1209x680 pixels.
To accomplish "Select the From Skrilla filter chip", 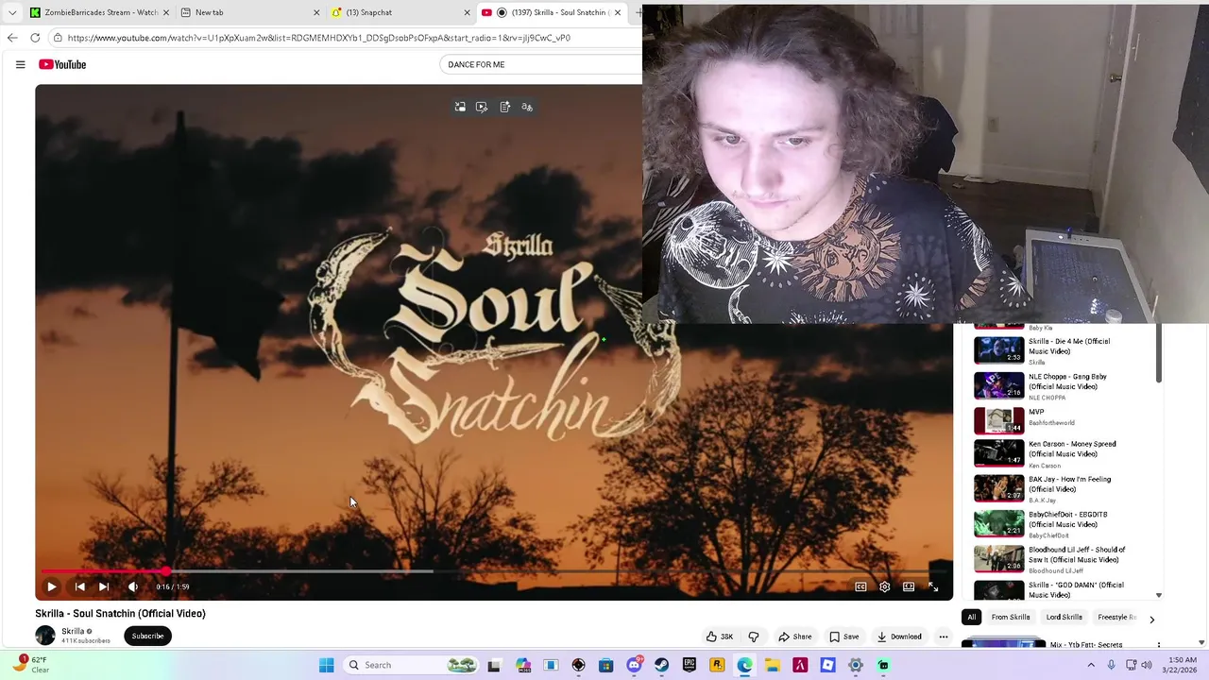I will 1011,617.
